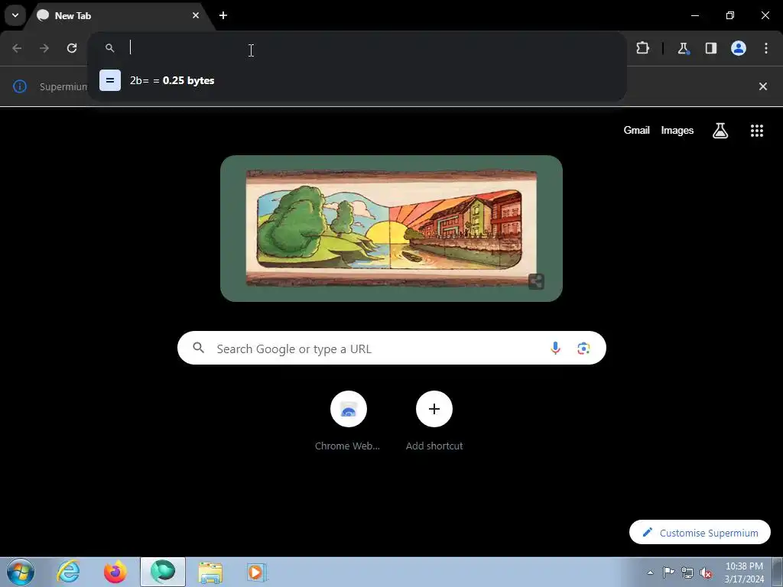The width and height of the screenshot is (783, 587).
Task: Dismiss the Supermium infobar
Action: [763, 86]
